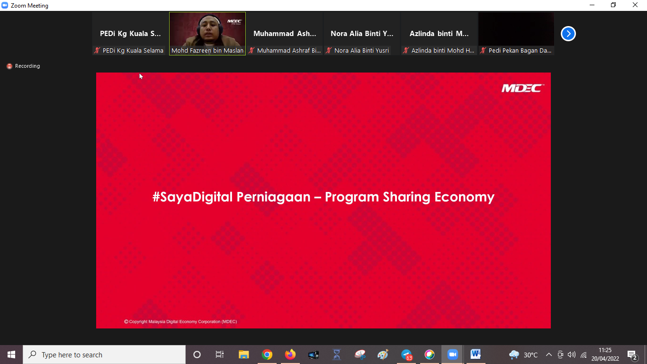The image size is (647, 364).
Task: Open Task View on the taskbar
Action: pos(220,355)
